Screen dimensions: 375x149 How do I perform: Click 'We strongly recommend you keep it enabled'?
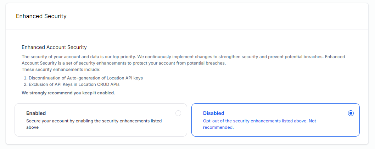[68, 93]
